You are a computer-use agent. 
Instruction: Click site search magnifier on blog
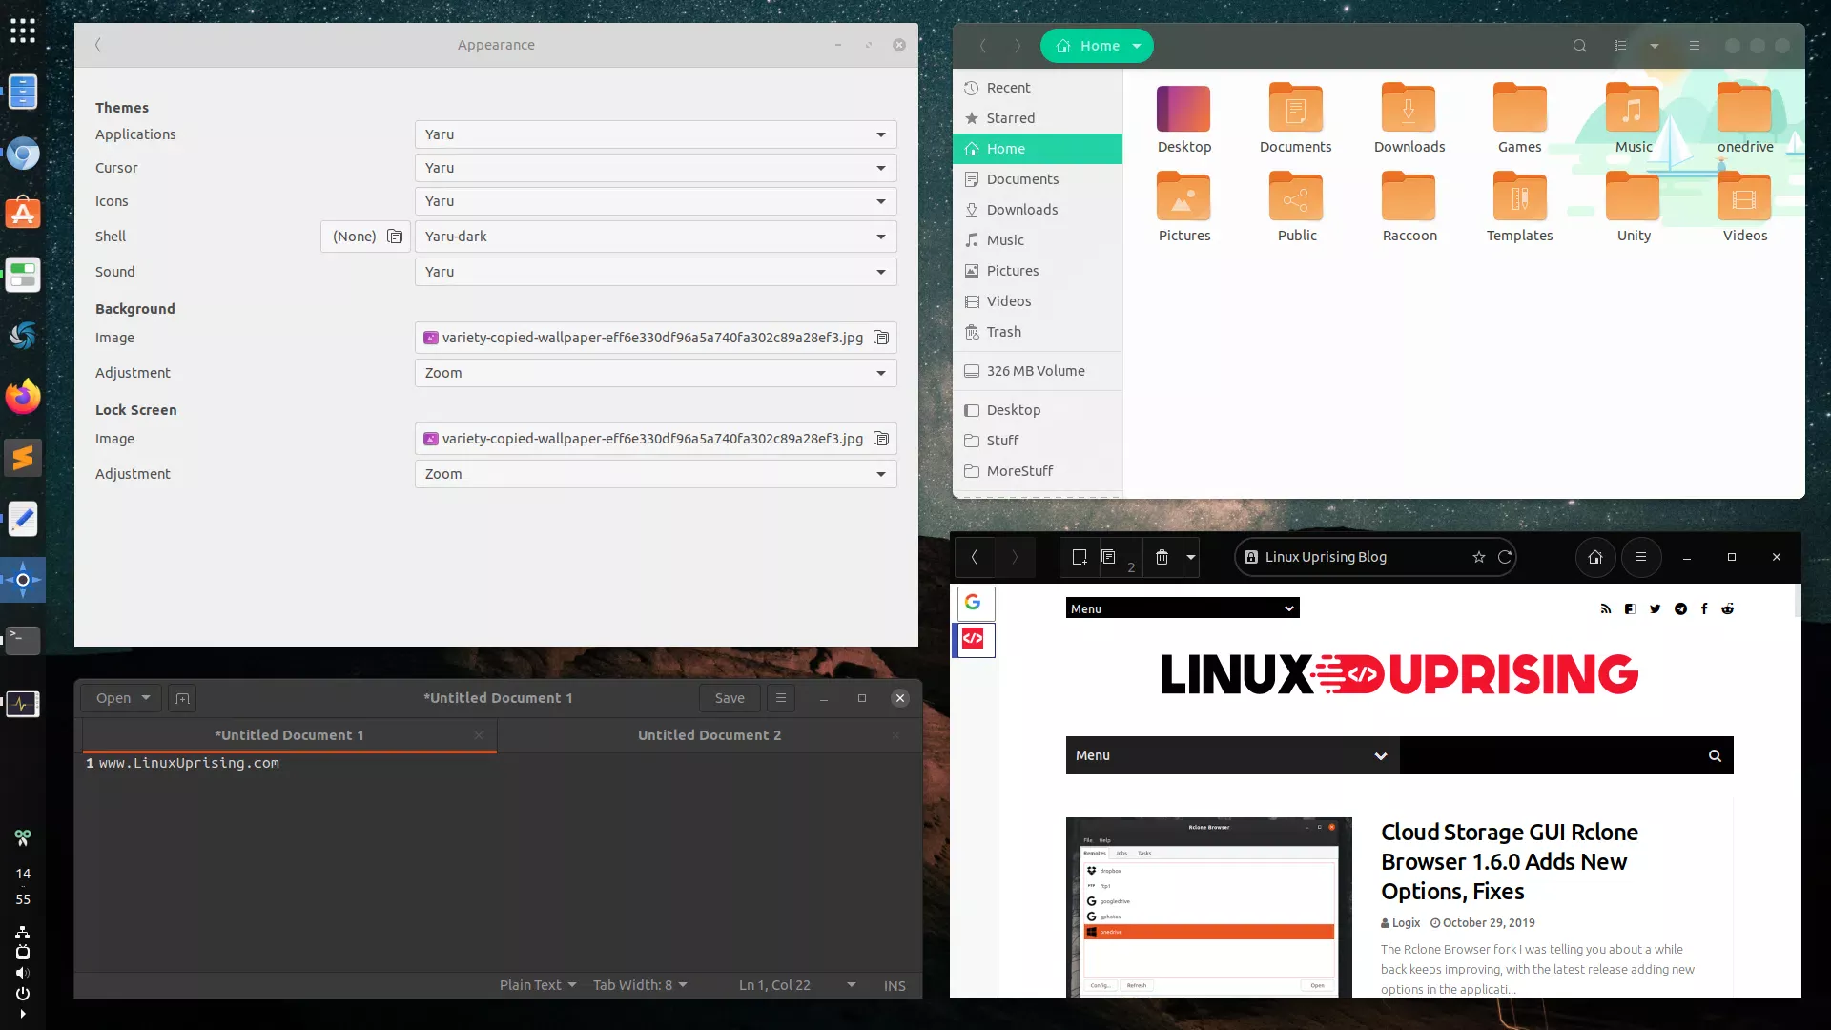coord(1715,755)
